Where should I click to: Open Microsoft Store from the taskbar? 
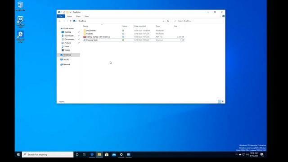tap(107, 155)
